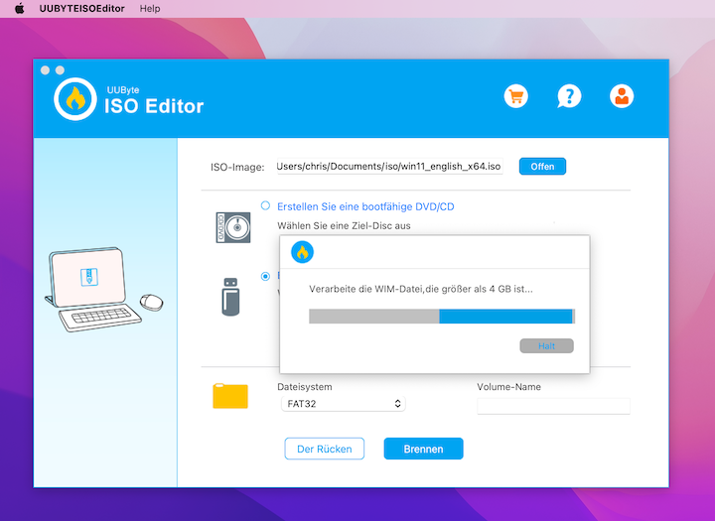Open the question mark help icon
Screen dimensions: 715x521
[569, 96]
